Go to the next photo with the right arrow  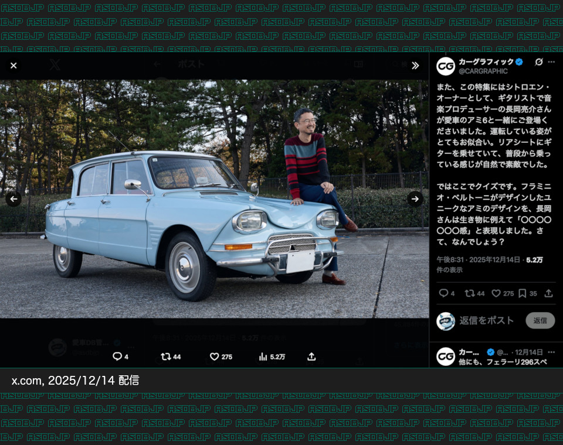click(x=415, y=199)
